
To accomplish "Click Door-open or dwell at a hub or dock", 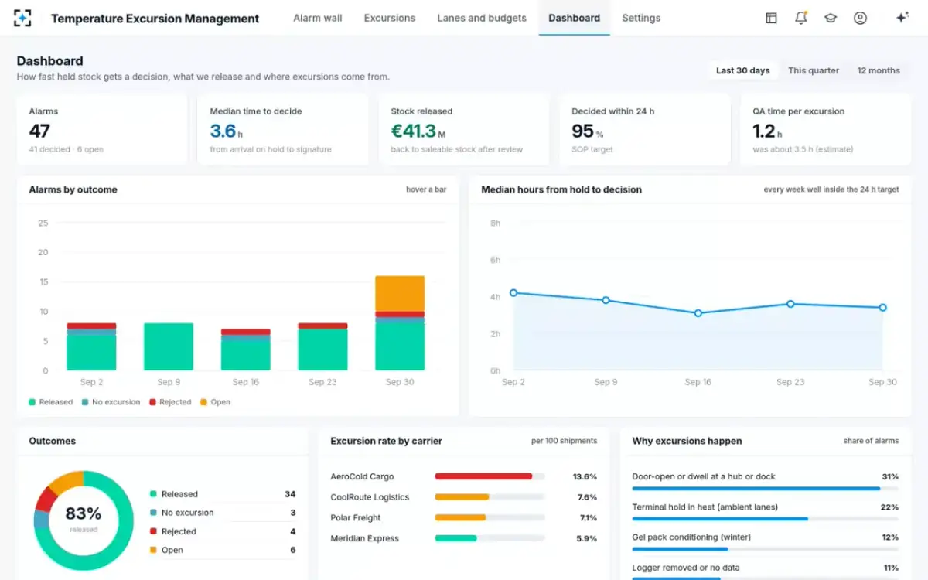I will point(704,476).
